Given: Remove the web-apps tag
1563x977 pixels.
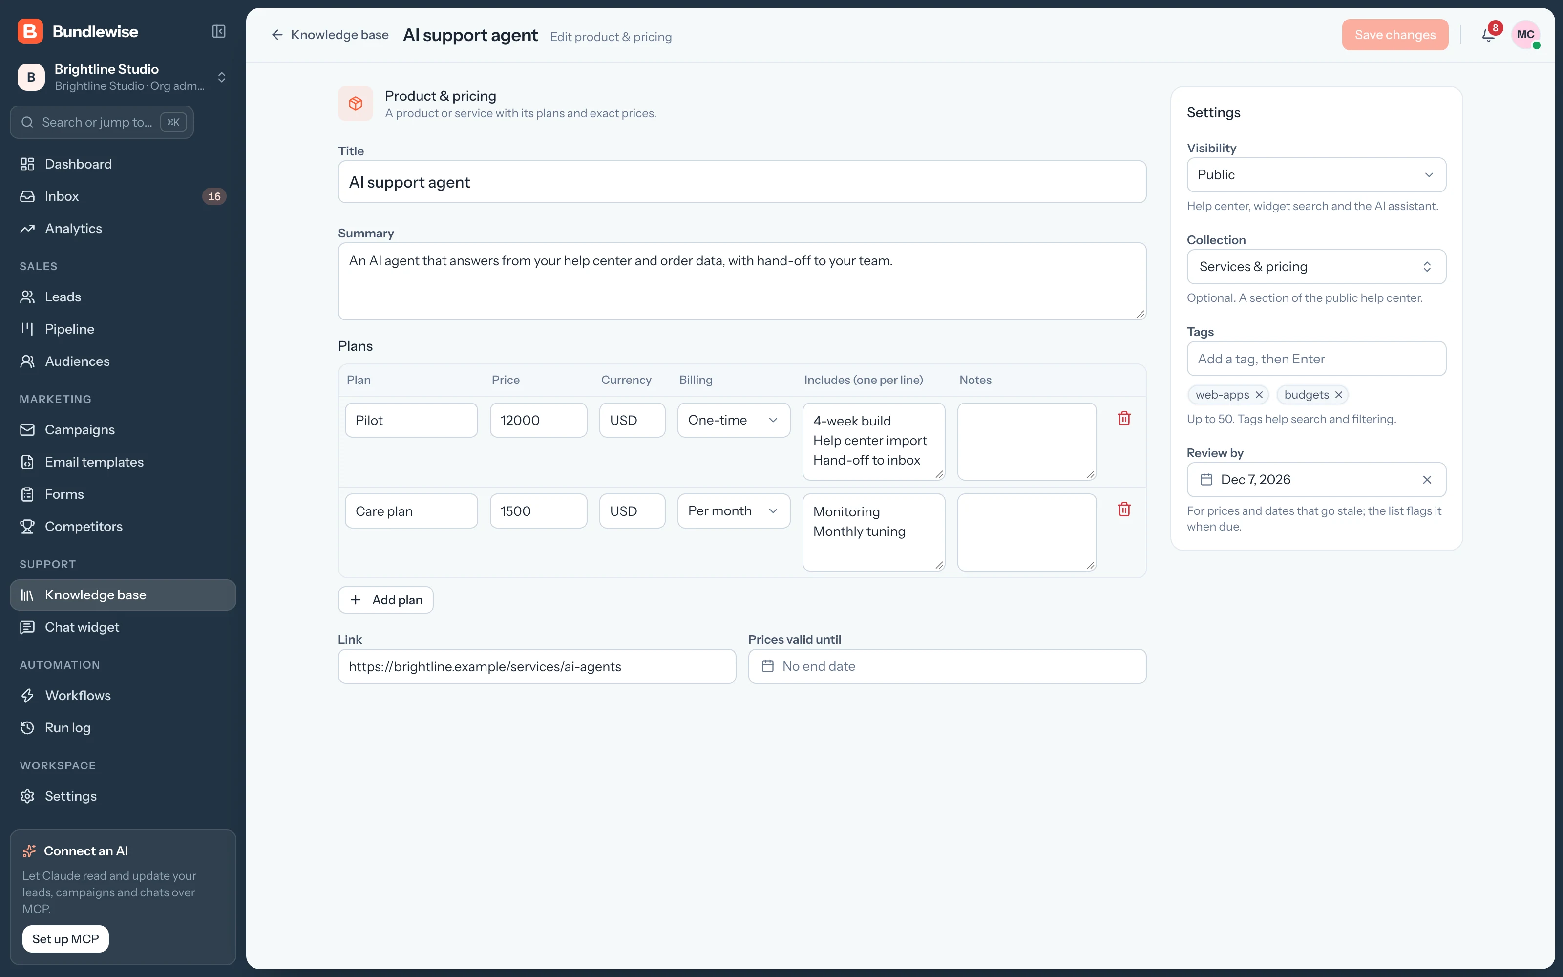Looking at the screenshot, I should pyautogui.click(x=1259, y=395).
